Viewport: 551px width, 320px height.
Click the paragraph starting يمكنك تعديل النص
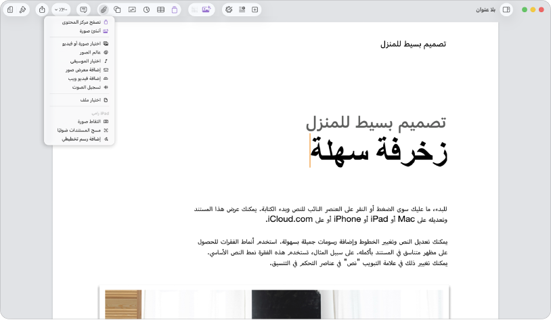tap(322, 252)
